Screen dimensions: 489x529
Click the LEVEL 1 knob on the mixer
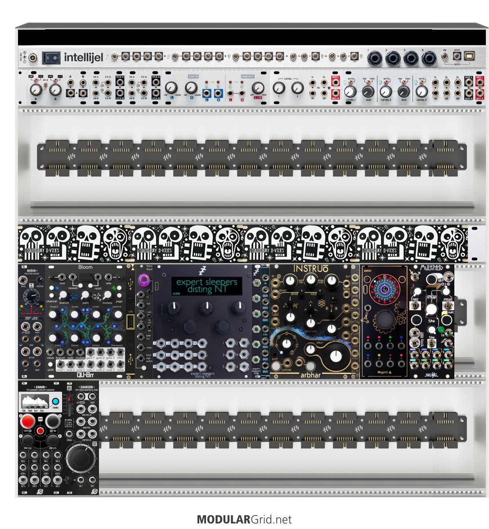point(350,91)
